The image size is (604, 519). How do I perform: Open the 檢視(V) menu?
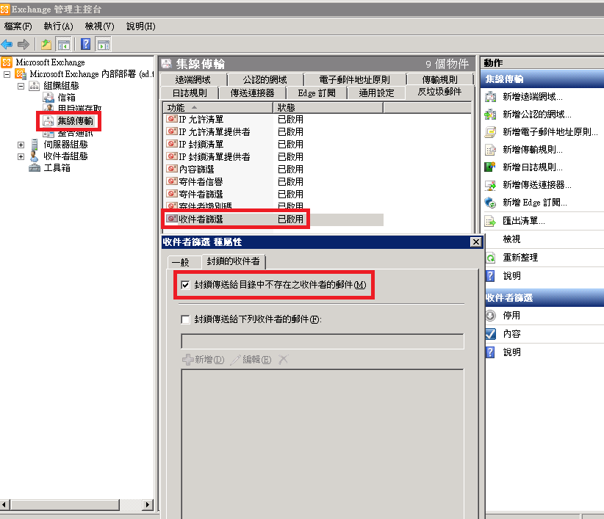point(99,26)
